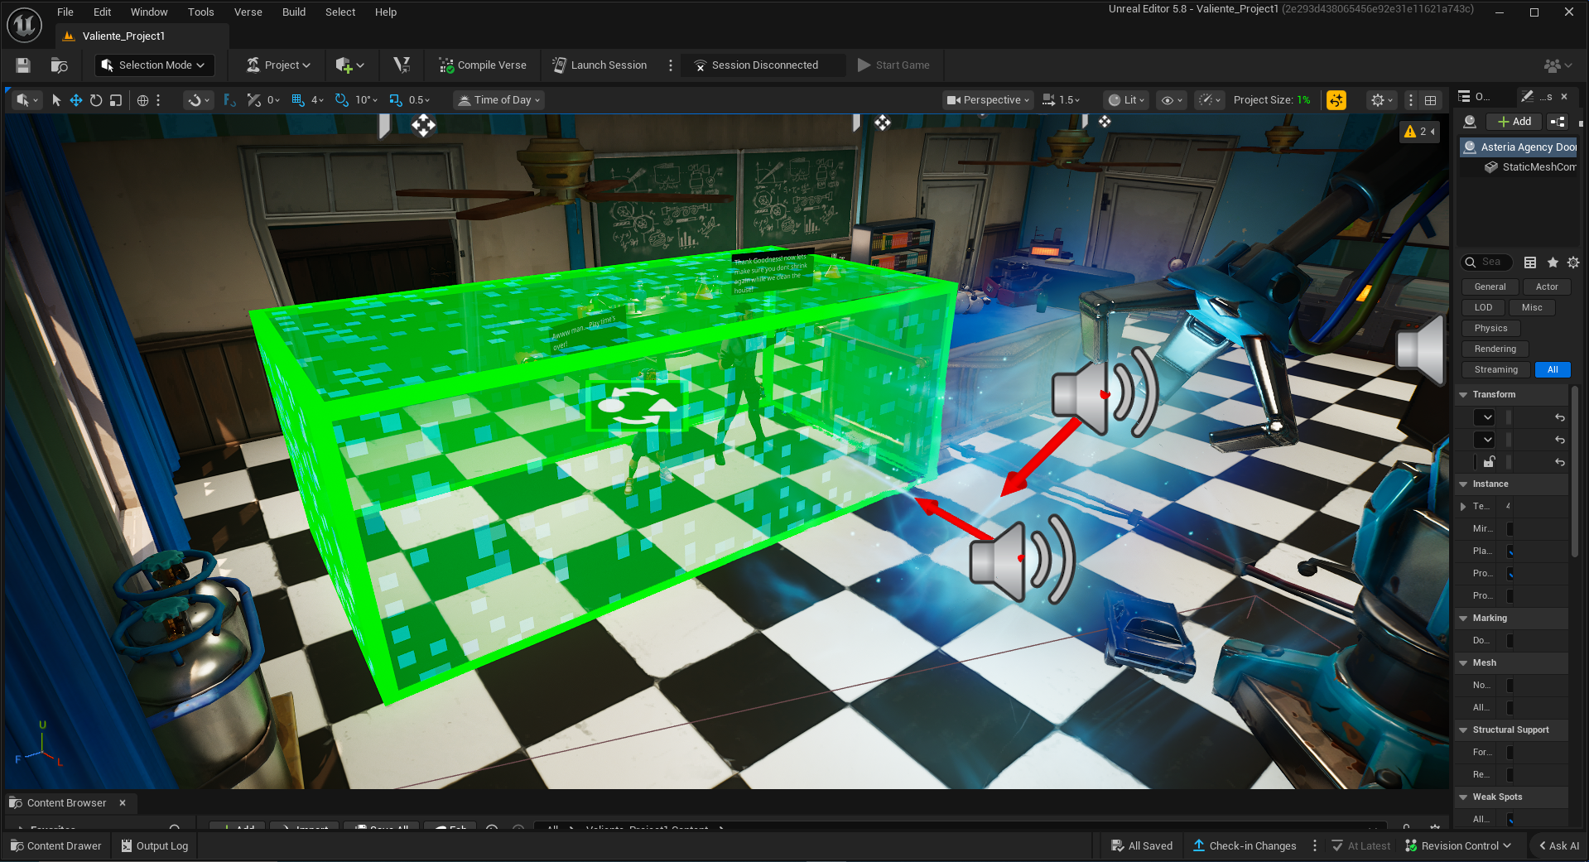The width and height of the screenshot is (1589, 862).
Task: Click the Unreal Engine logo icon
Action: (x=24, y=25)
